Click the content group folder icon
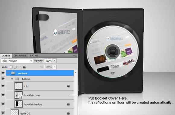This screenshot has height=115, width=175. pos(13,73)
